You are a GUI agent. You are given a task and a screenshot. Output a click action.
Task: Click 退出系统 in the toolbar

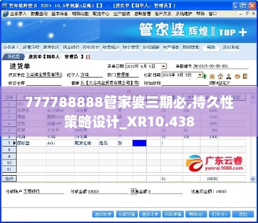[x=231, y=47]
